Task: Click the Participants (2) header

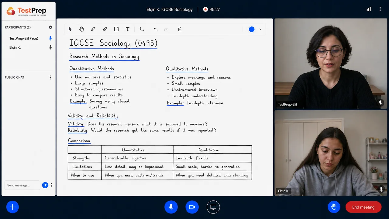Action: 18,27
